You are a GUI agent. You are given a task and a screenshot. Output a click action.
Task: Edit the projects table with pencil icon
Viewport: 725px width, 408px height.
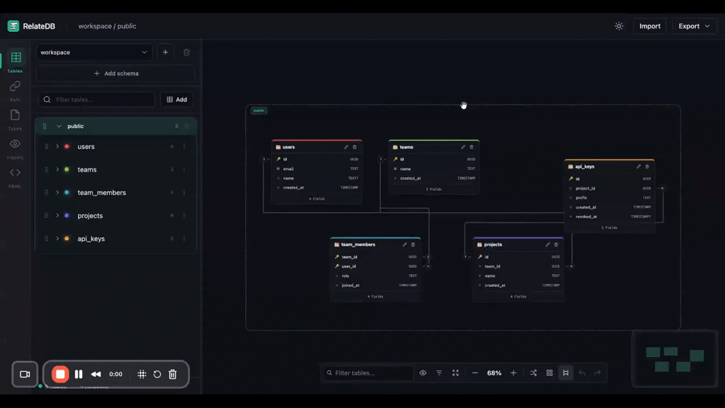tap(547, 244)
